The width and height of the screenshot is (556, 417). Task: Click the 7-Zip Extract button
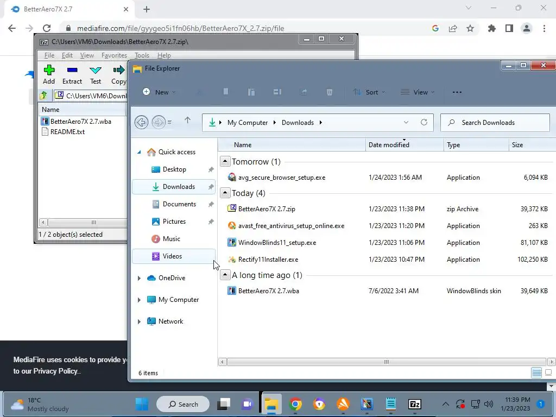(x=72, y=75)
